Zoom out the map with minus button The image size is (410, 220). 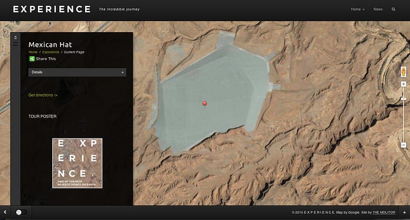pyautogui.click(x=404, y=145)
